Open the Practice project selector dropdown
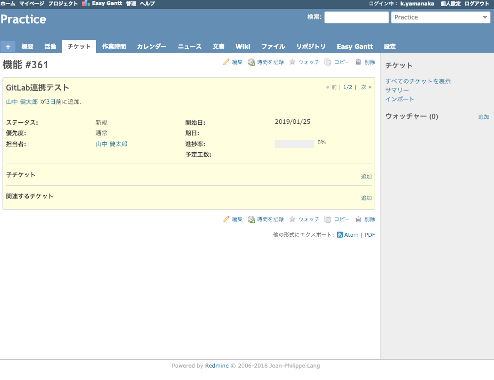 coord(441,17)
